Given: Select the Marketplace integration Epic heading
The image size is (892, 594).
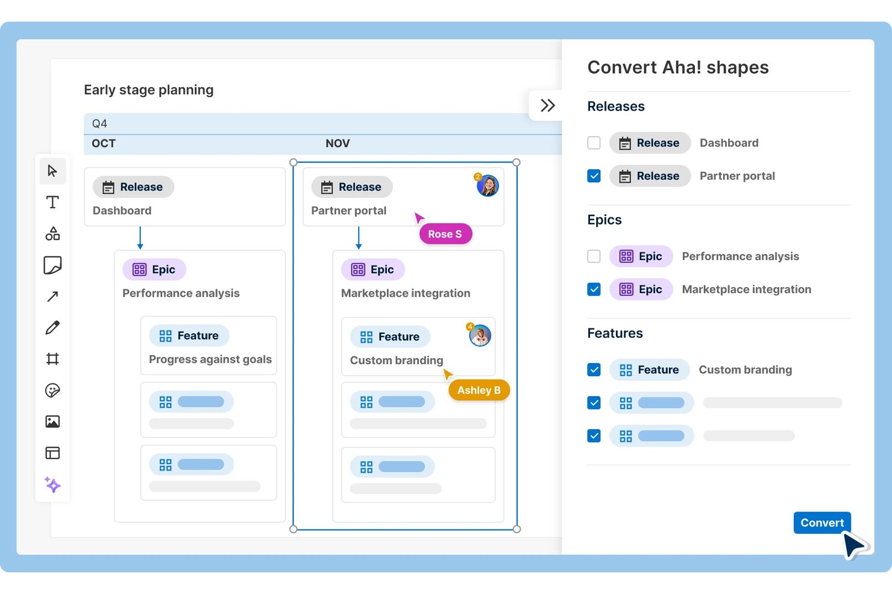Looking at the screenshot, I should pos(406,293).
